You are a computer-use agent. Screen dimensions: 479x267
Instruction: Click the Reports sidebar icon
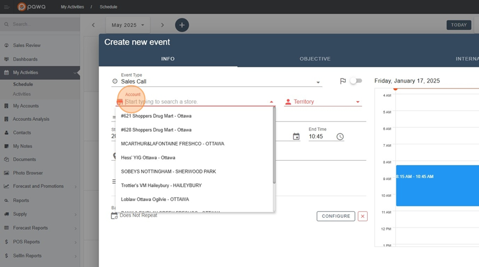click(x=6, y=201)
